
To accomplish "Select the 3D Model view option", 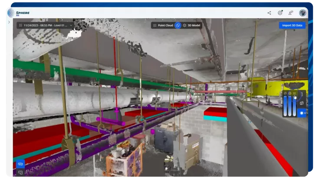I will click(191, 26).
